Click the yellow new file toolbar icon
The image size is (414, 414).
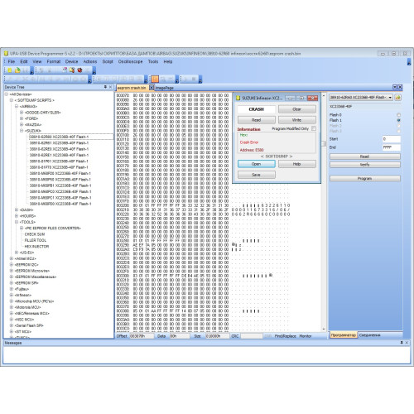(10, 70)
